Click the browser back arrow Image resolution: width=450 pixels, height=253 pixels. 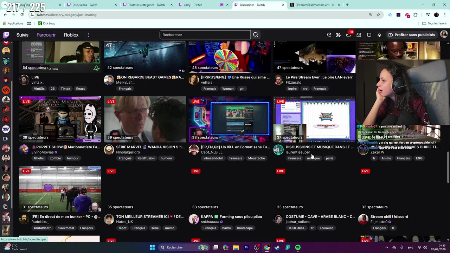[x=5, y=15]
